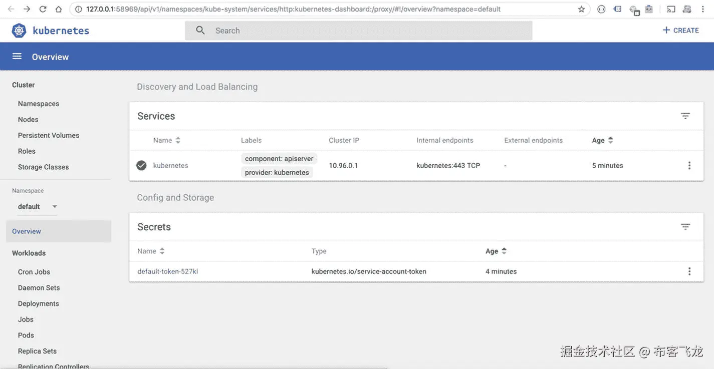
Task: Open Storage Classes in the sidebar
Action: pyautogui.click(x=44, y=167)
